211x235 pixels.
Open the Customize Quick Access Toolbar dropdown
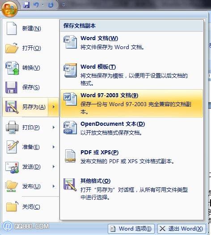(63, 5)
